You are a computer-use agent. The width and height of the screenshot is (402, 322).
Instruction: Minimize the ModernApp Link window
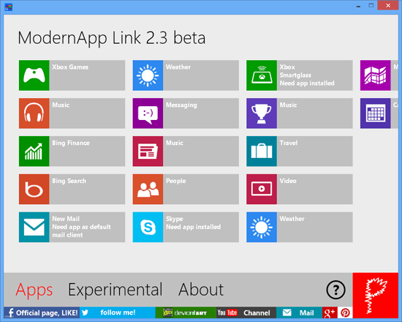point(358,6)
